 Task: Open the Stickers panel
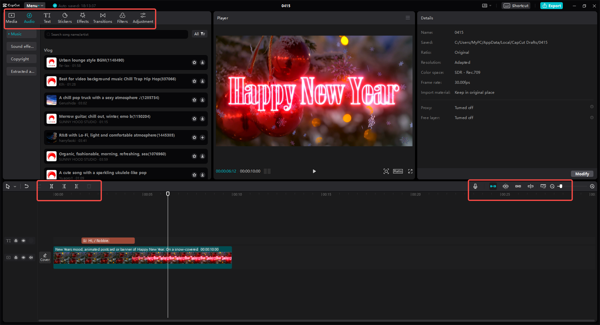65,17
